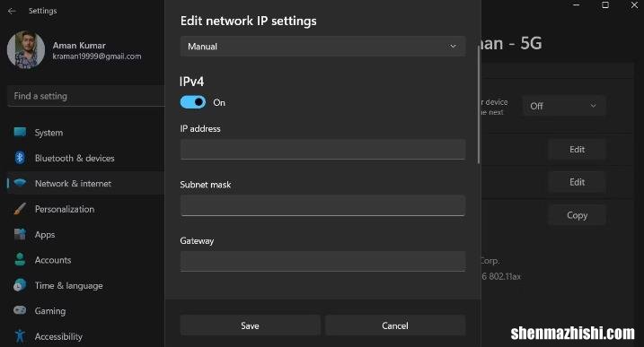This screenshot has width=644, height=347.
Task: Open the Off dropdown in the background window
Action: (563, 106)
